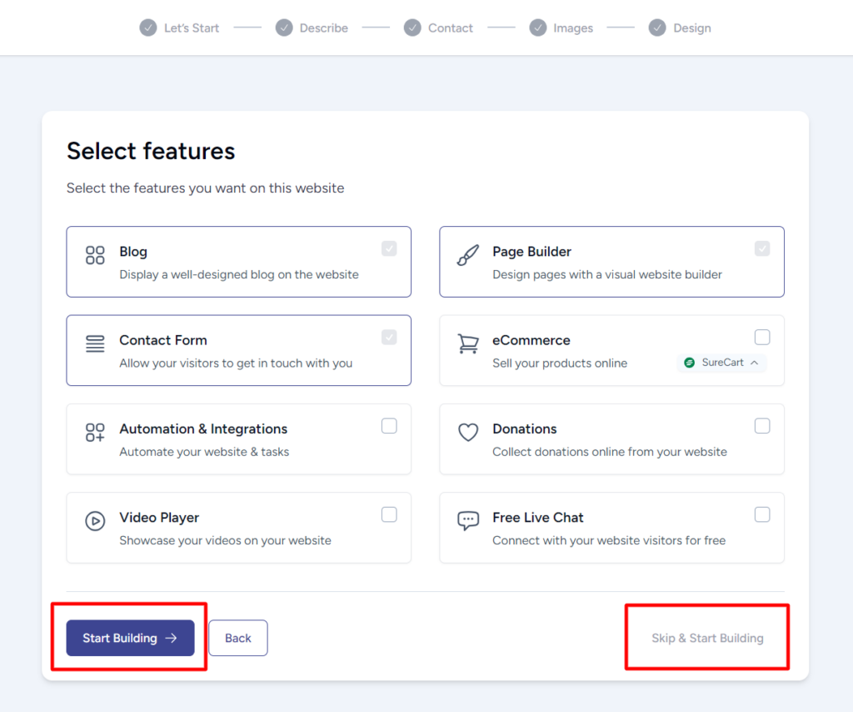Click the Free Live Chat speech bubble icon
Viewport: 853px width, 712px height.
coord(467,518)
